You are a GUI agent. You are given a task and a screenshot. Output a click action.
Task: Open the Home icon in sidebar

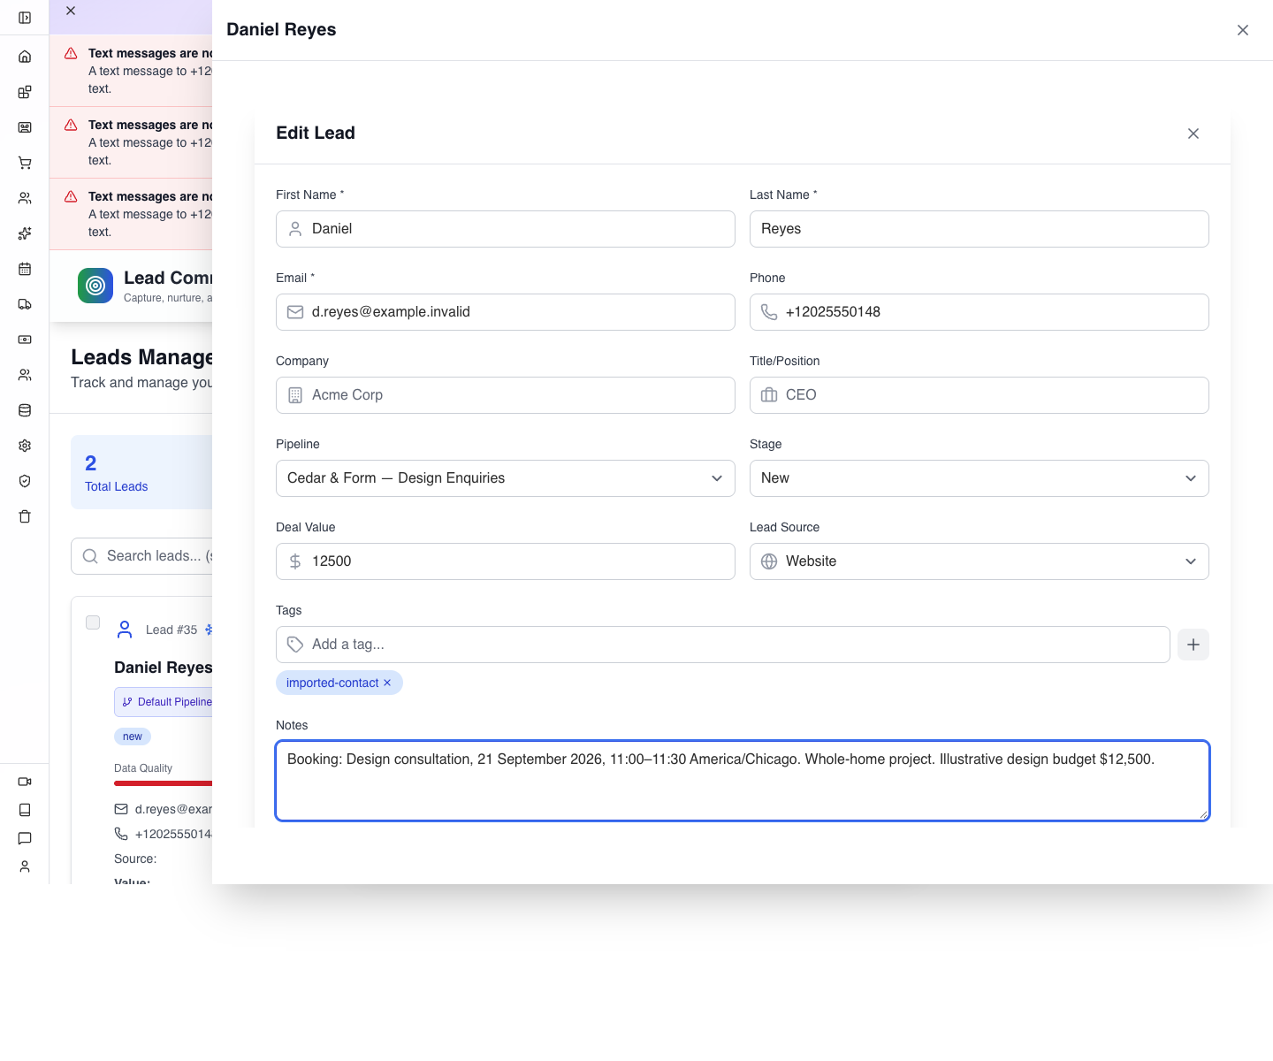coord(25,57)
